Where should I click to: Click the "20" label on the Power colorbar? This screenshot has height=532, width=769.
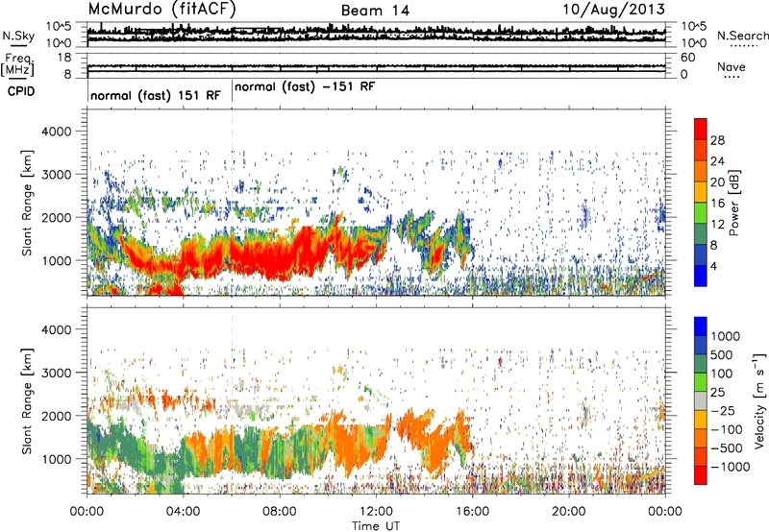pyautogui.click(x=717, y=182)
